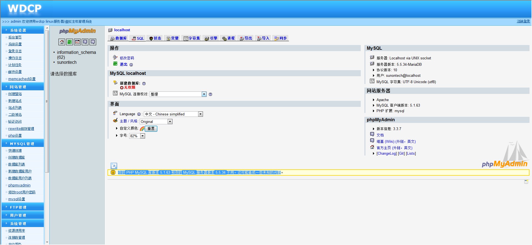Image resolution: width=532 pixels, height=245 pixels.
Task: Click the sidebar scrollbar up arrow
Action: point(47,28)
